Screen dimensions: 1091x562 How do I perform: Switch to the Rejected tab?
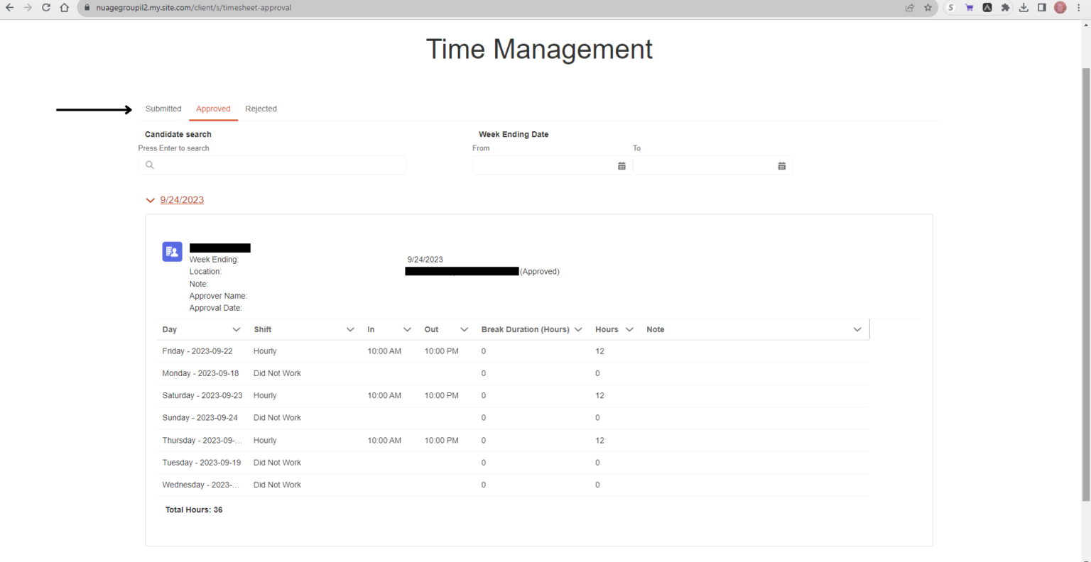[x=261, y=109]
